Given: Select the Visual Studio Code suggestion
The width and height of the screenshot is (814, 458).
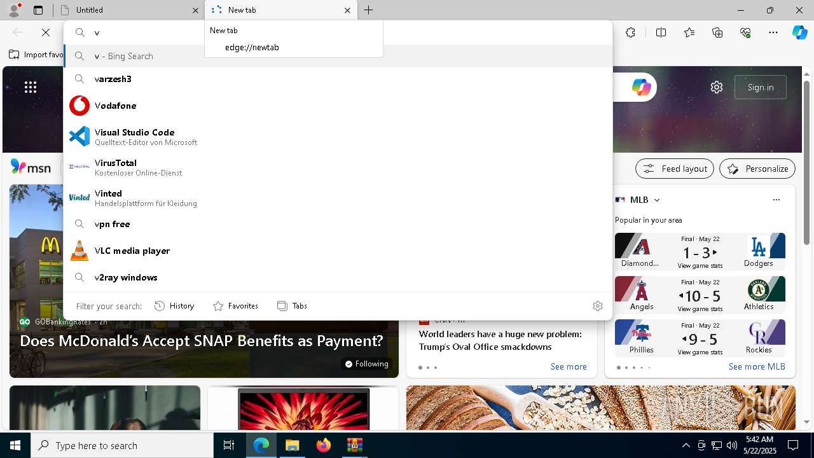Looking at the screenshot, I should tap(337, 136).
